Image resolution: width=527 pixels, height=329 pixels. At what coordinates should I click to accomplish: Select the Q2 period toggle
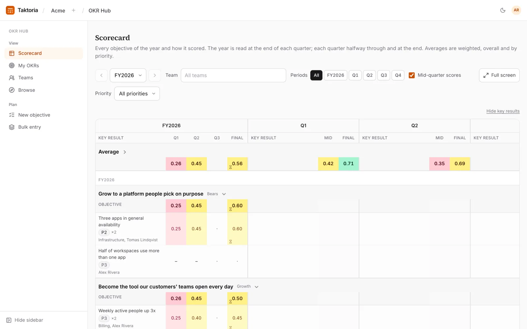[x=370, y=75]
